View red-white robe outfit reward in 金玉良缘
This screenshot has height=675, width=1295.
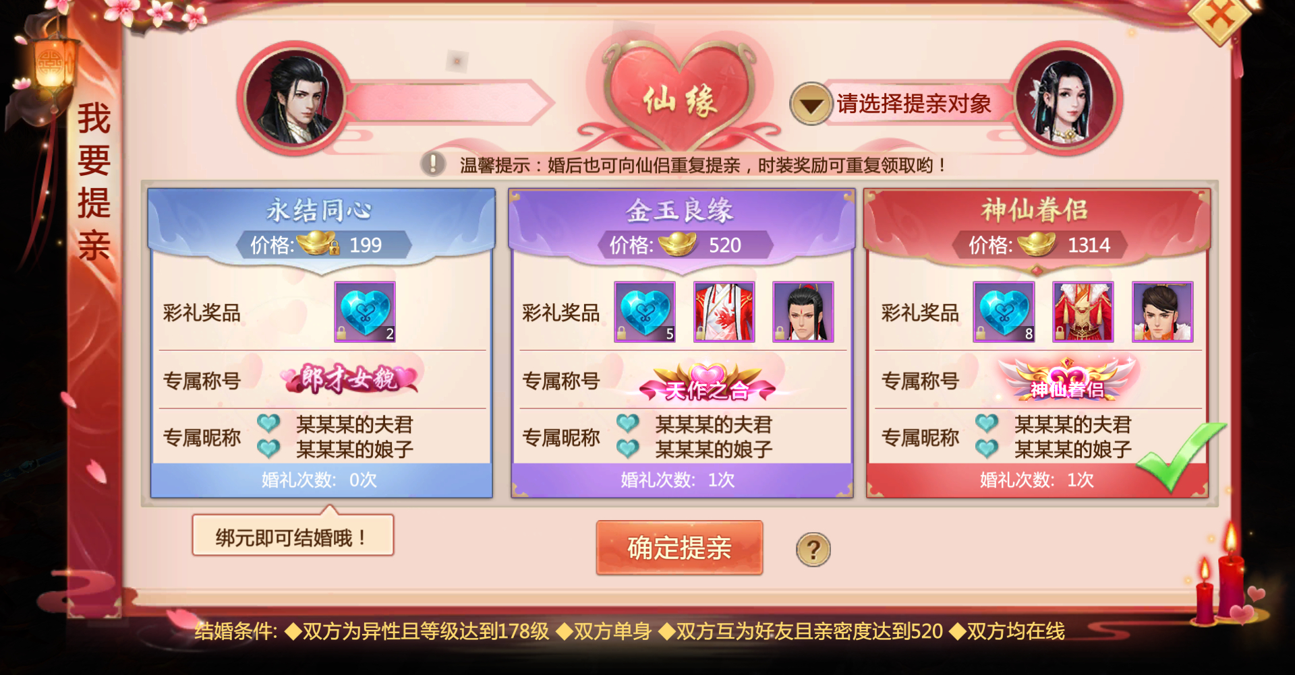(x=724, y=312)
